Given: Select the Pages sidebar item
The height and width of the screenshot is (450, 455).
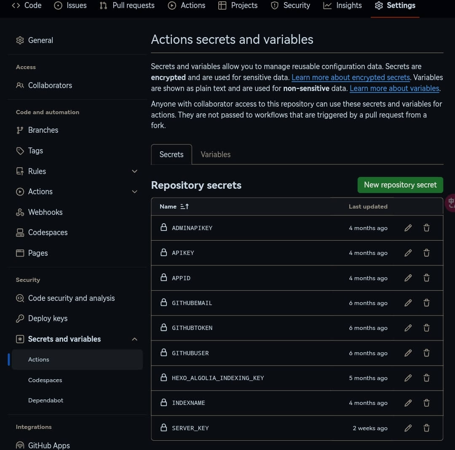Looking at the screenshot, I should tap(37, 253).
